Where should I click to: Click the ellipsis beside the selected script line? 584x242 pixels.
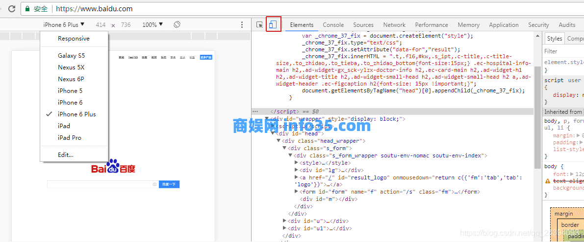(255, 111)
